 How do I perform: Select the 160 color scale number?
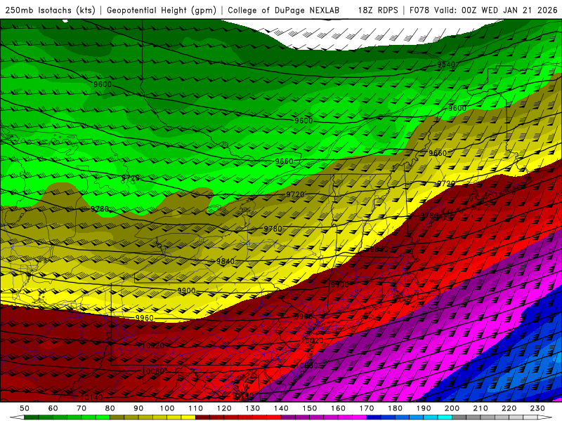point(338,408)
